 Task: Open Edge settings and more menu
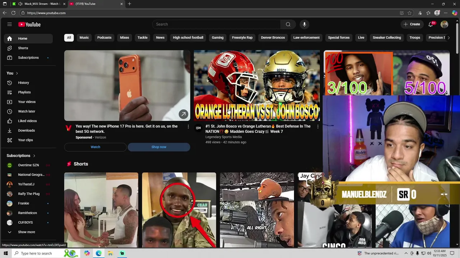(x=446, y=13)
